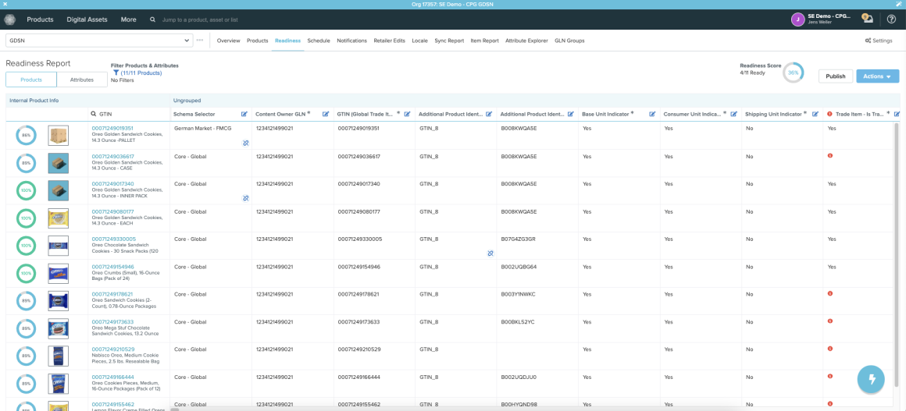Image resolution: width=906 pixels, height=411 pixels.
Task: Click red error icon in row 00071249166444
Action: pos(829,377)
